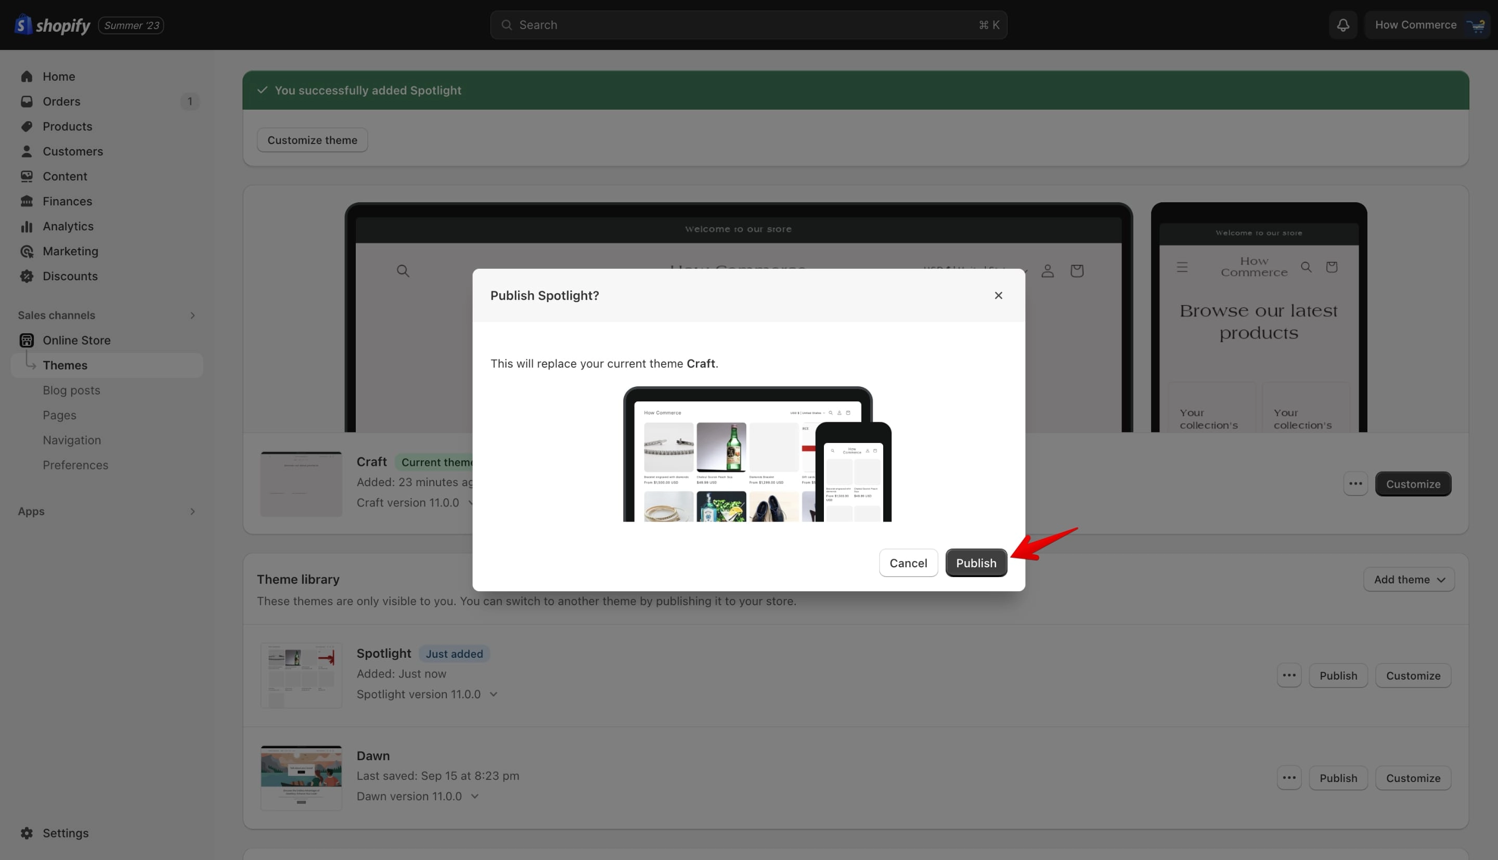
Task: Click Customize theme button
Action: point(312,140)
